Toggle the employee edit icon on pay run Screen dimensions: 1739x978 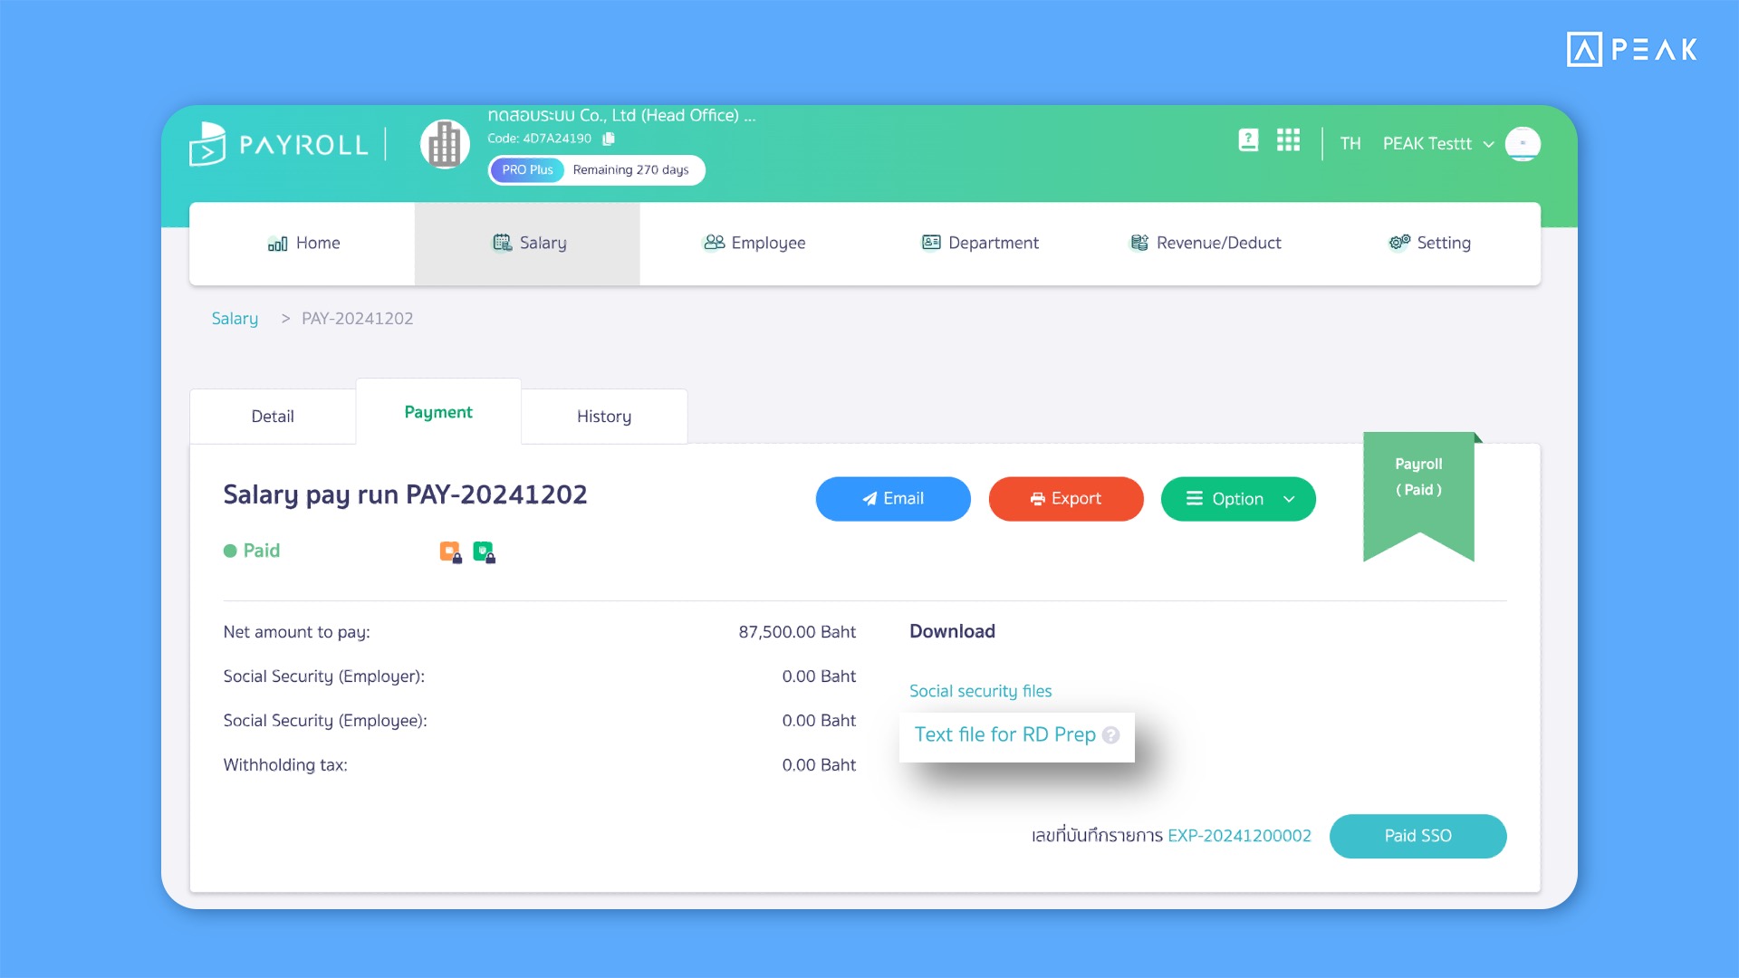(484, 551)
